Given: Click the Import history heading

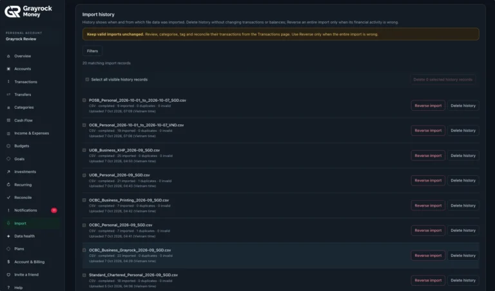Looking at the screenshot, I should click(x=98, y=15).
